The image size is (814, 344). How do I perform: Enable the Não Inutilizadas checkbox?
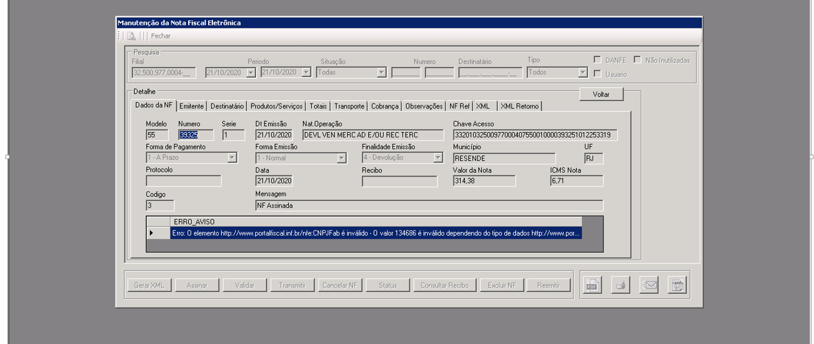tap(637, 60)
